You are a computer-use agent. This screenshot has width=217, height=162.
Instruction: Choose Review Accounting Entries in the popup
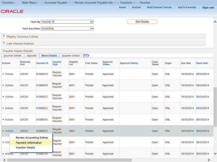32,138
